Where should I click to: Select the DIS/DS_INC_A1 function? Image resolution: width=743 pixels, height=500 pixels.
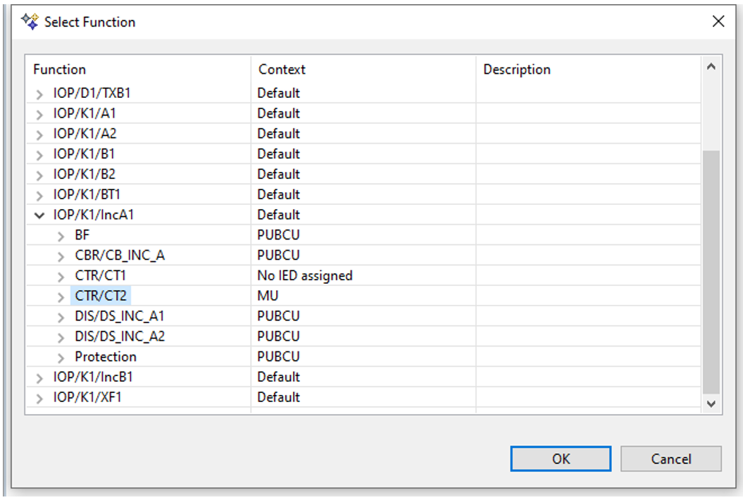click(x=120, y=316)
